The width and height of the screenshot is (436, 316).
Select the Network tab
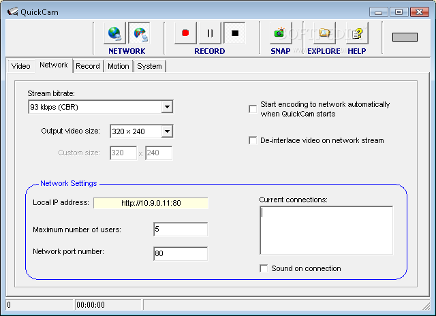pos(54,65)
